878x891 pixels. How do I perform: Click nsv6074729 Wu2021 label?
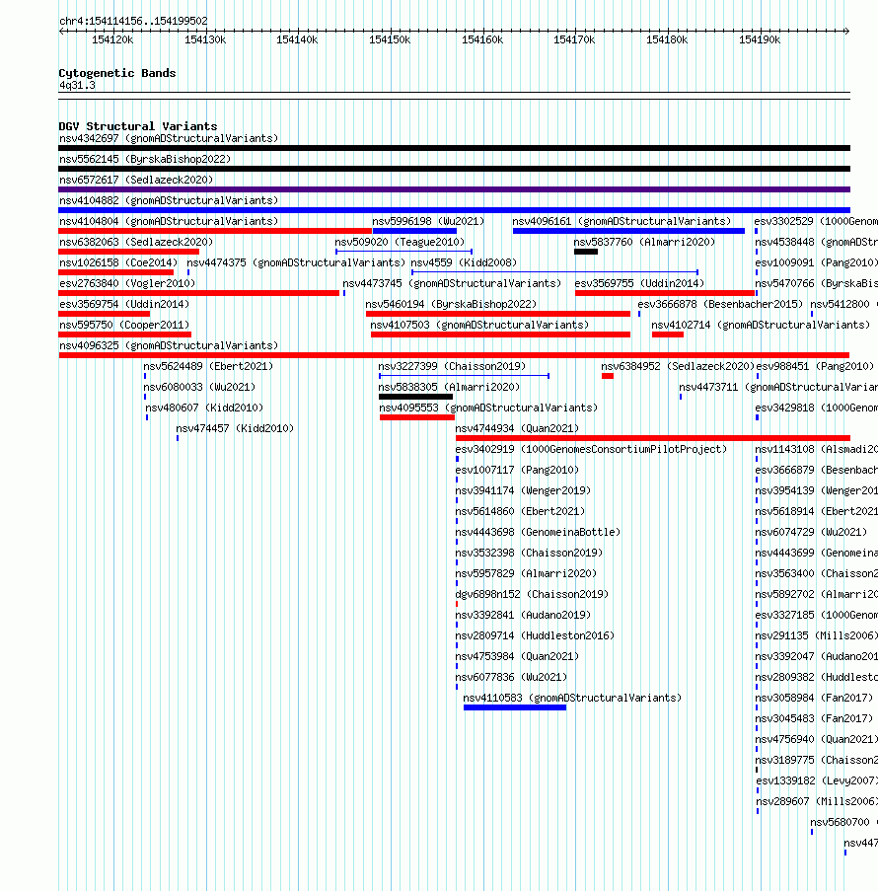point(811,533)
